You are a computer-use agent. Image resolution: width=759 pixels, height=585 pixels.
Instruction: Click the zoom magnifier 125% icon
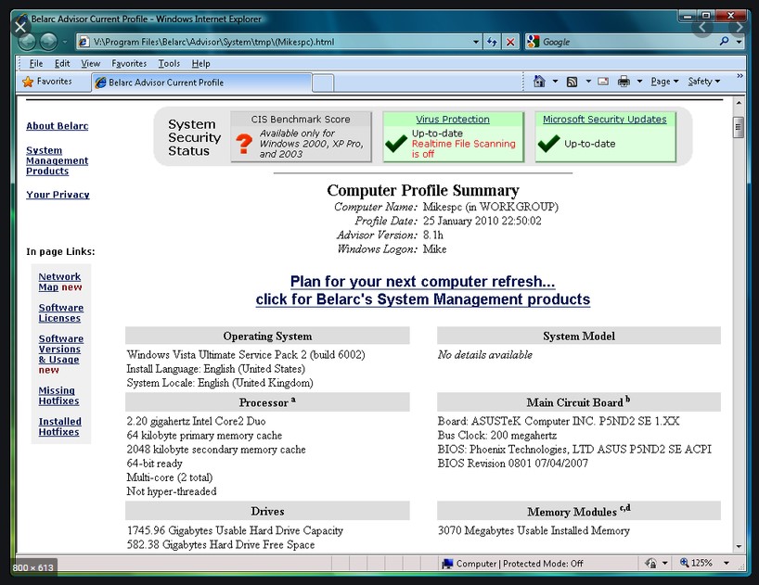[x=685, y=563]
